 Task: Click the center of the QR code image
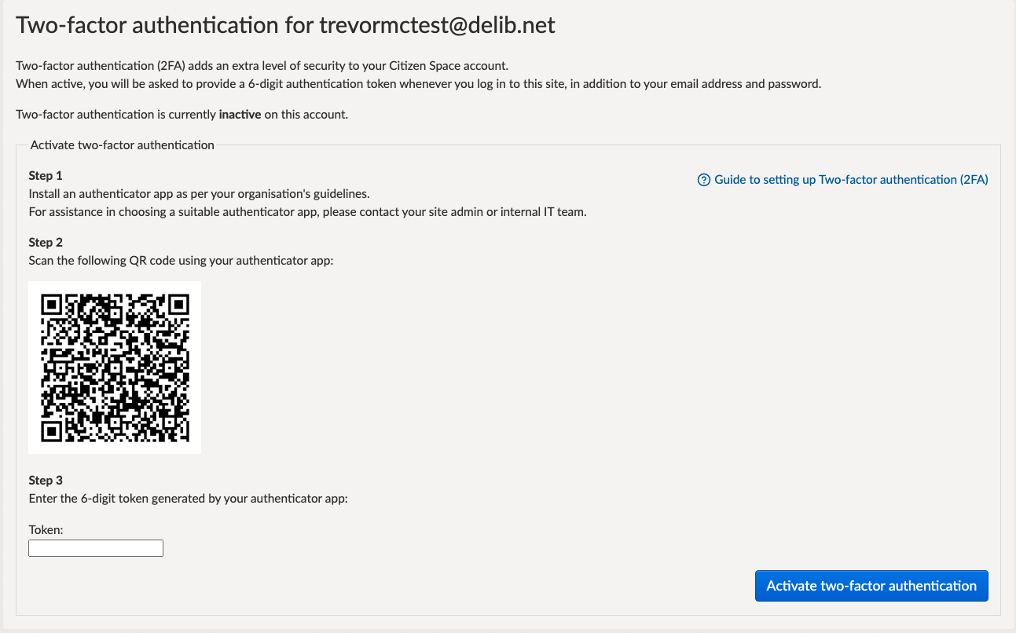(115, 368)
